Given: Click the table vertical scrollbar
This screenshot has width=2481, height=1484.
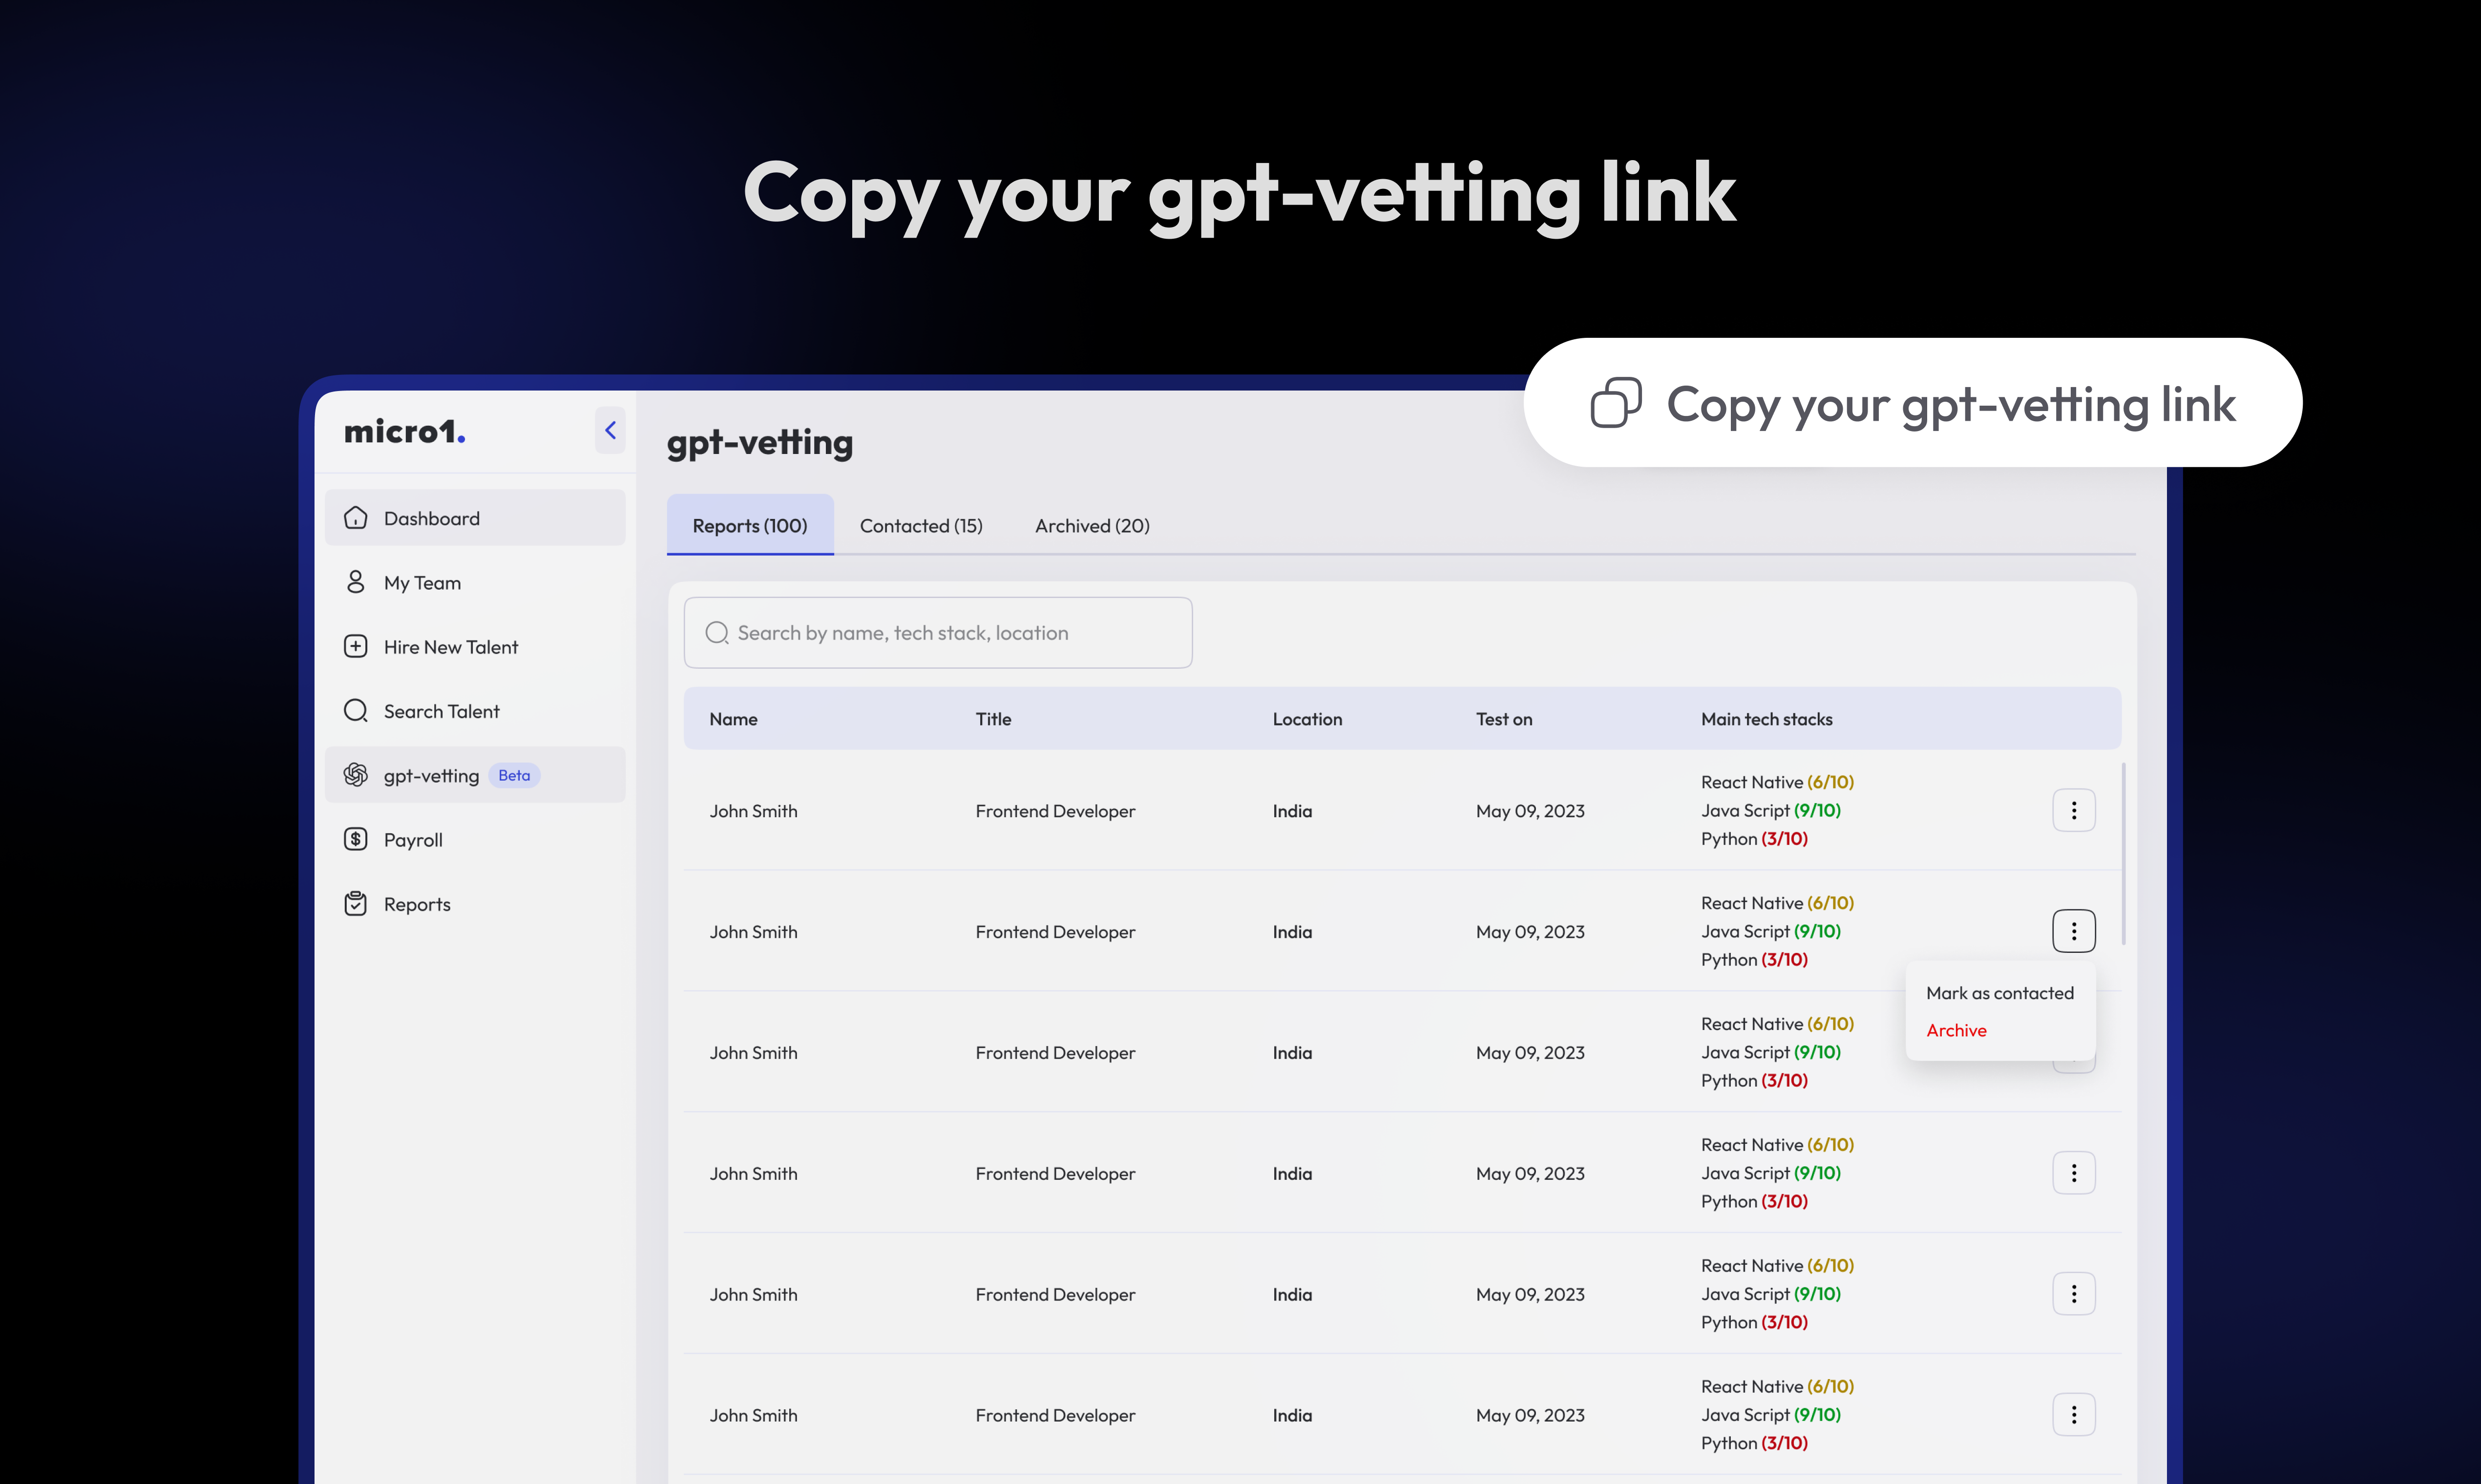Looking at the screenshot, I should pyautogui.click(x=2123, y=853).
